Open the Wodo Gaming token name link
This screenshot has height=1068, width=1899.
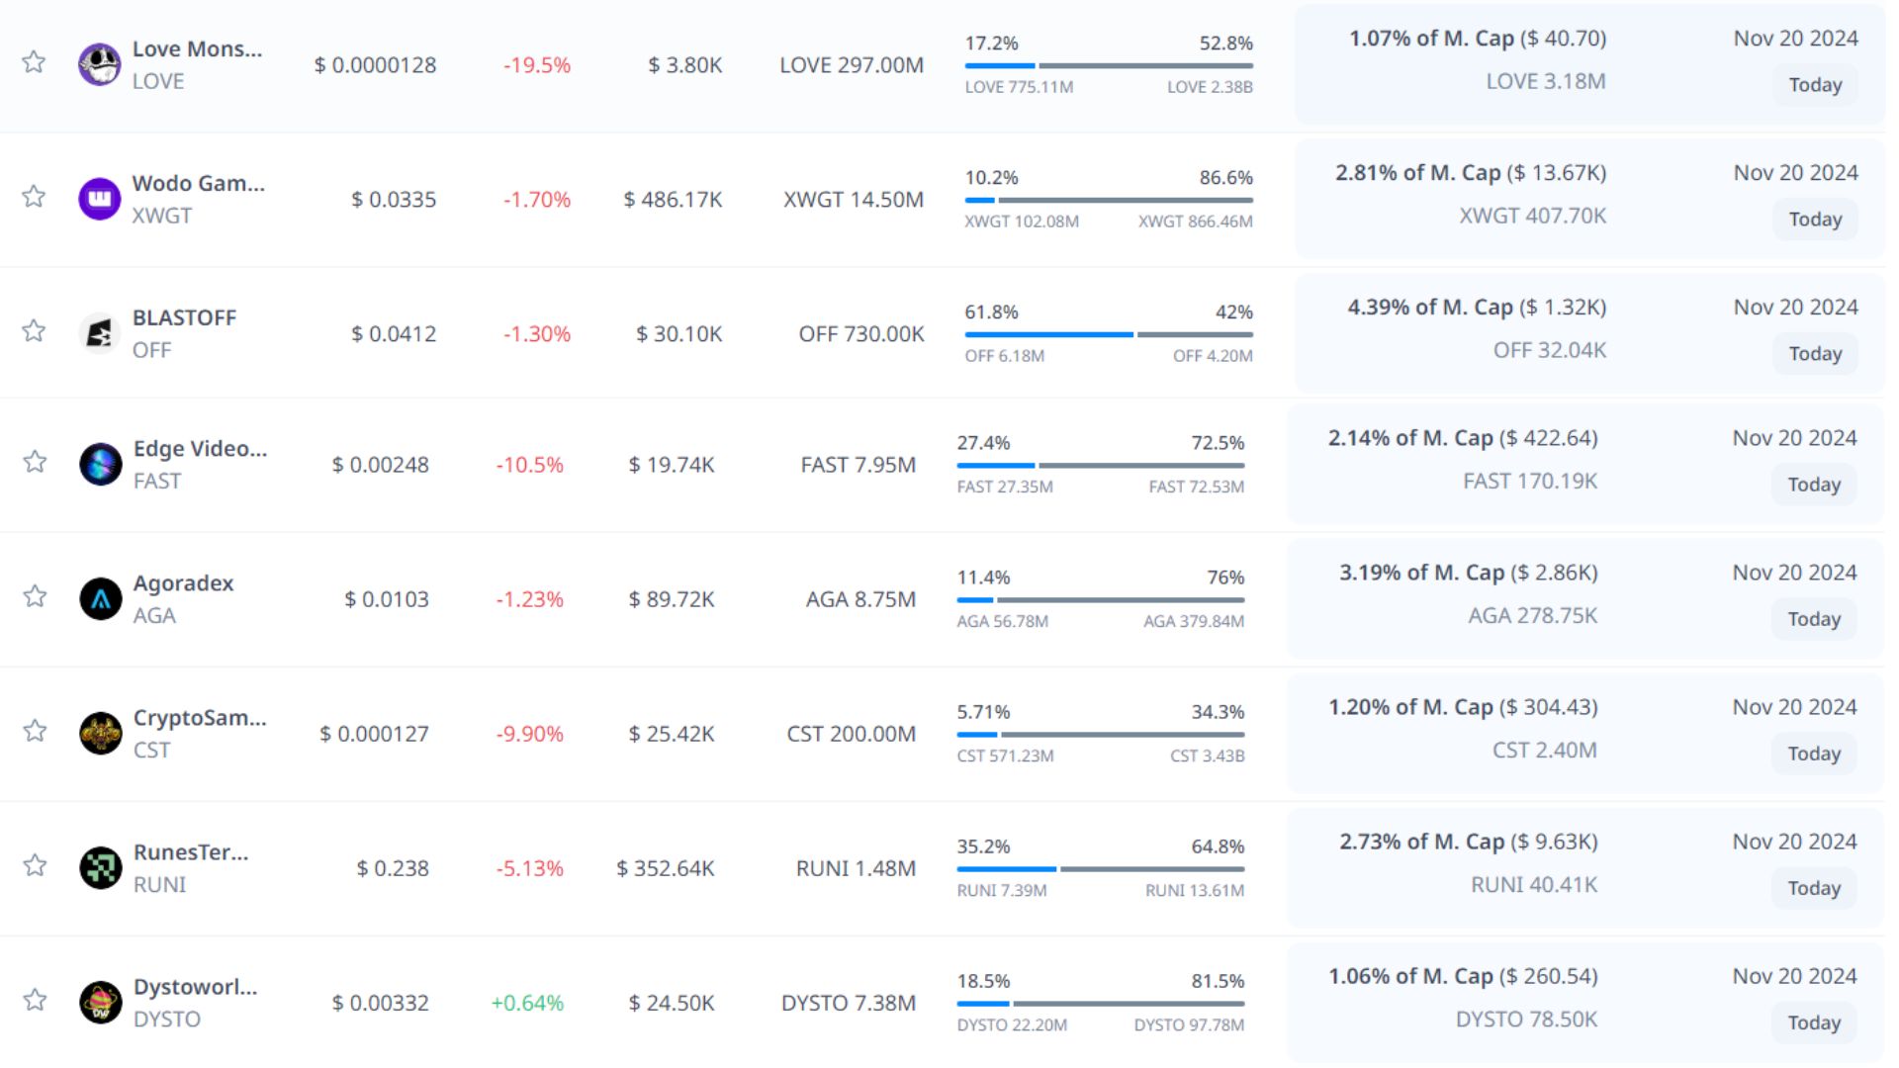click(x=198, y=183)
